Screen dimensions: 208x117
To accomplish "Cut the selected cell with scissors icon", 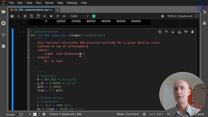I will (x=25, y=16).
